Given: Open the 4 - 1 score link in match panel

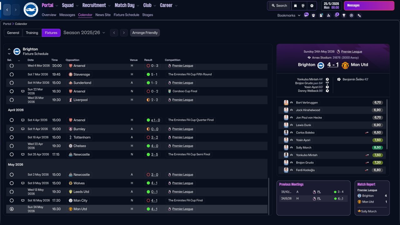Looking at the screenshot, I should 333,65.
